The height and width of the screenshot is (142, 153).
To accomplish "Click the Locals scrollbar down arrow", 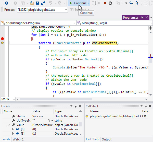I will click(80, 134).
